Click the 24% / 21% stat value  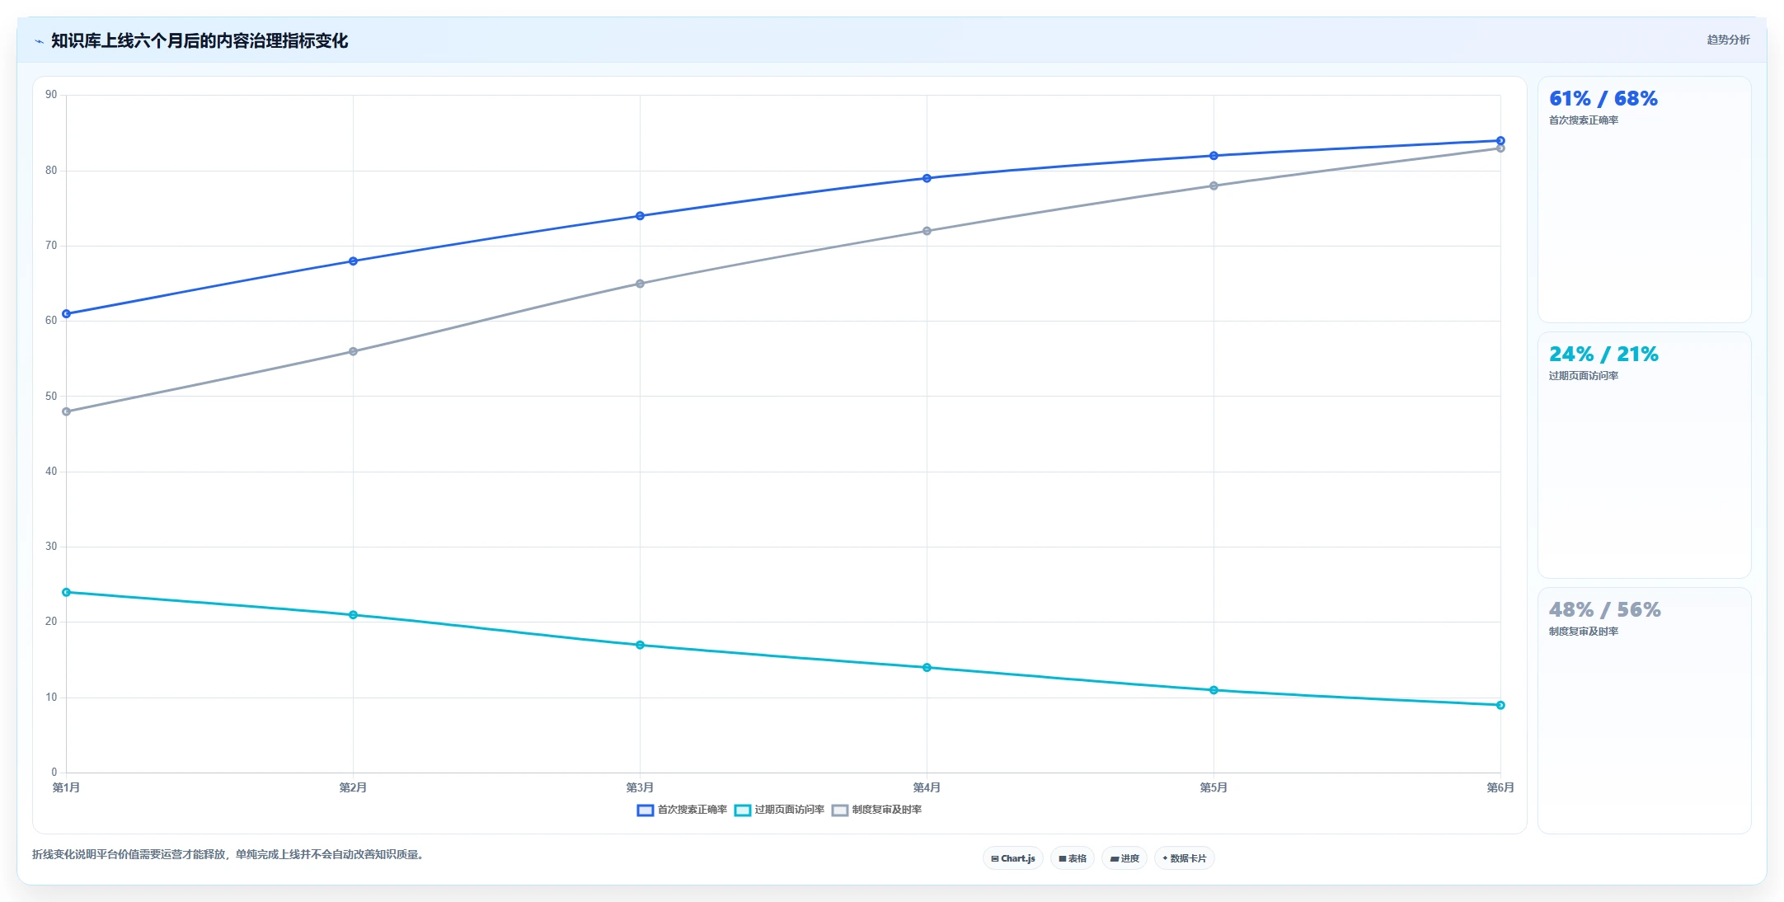1603,355
